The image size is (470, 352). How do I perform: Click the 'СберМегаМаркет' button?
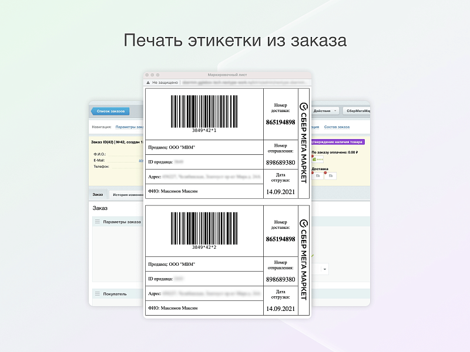click(358, 111)
